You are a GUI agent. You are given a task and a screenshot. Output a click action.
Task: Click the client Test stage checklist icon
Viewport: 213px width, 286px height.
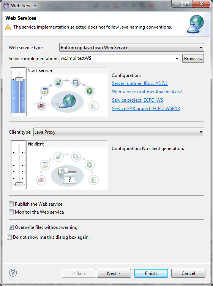pos(93,180)
